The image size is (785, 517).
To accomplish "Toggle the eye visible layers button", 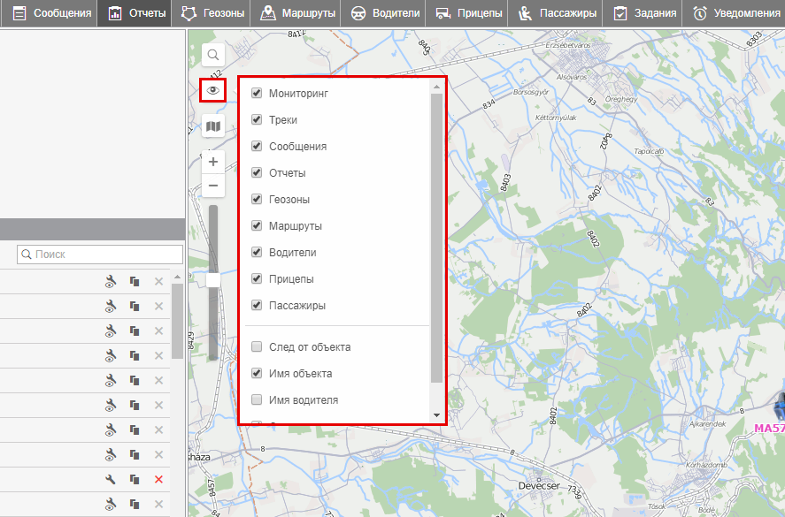I will tap(213, 90).
